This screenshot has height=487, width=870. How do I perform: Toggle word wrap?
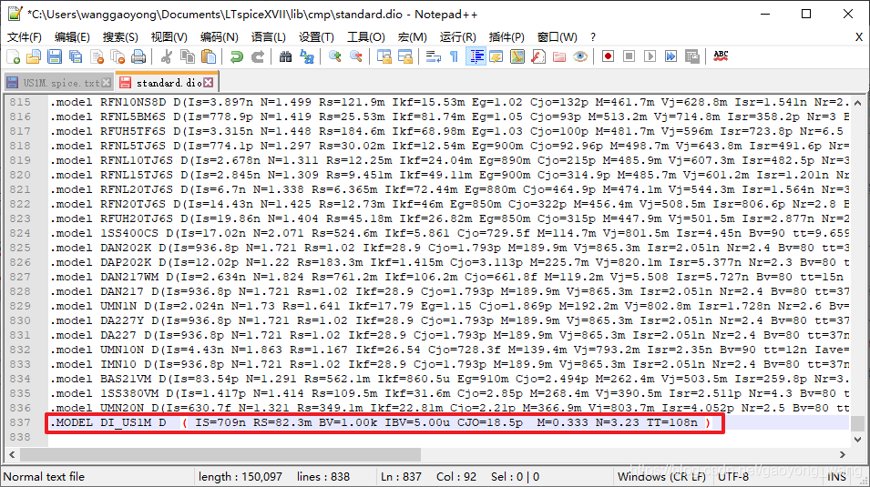[434, 56]
